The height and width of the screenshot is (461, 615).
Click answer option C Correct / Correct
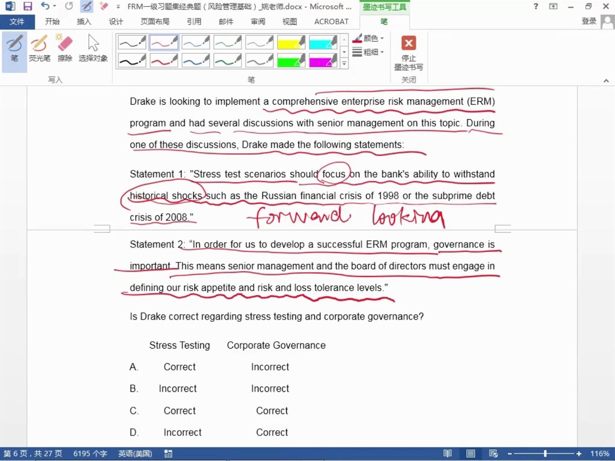pyautogui.click(x=209, y=411)
